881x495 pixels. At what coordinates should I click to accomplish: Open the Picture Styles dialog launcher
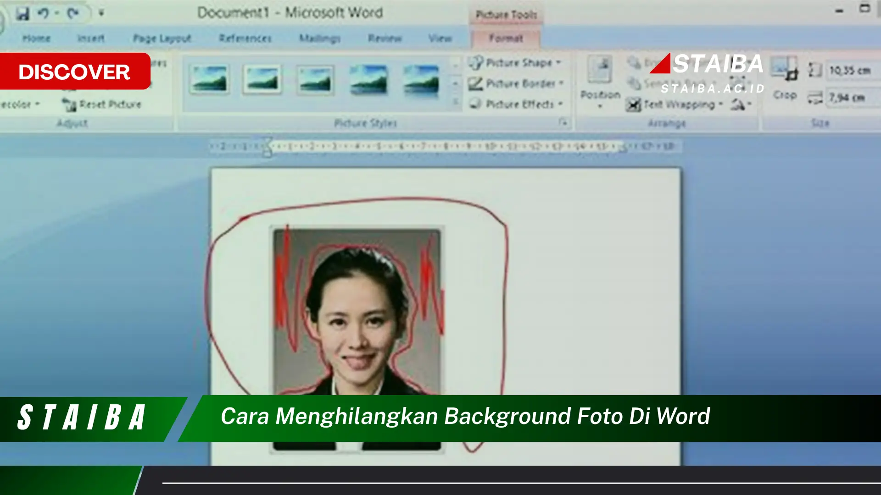563,122
